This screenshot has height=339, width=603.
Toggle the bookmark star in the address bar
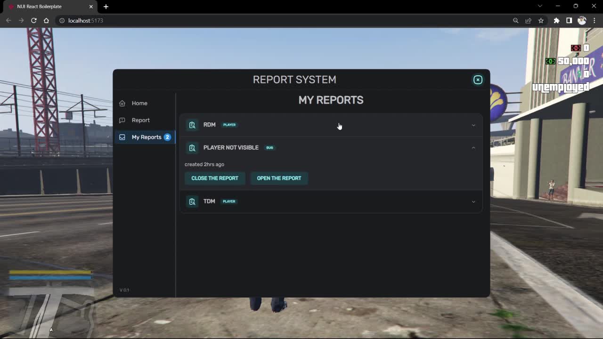[x=540, y=20]
